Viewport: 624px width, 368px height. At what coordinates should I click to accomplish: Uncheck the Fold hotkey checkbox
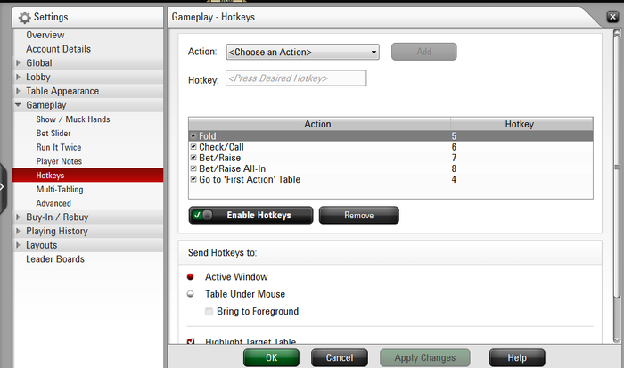(x=193, y=136)
